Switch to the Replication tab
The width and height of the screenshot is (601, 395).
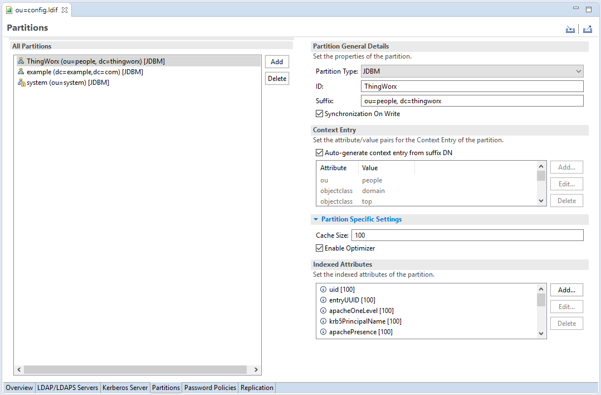pos(256,387)
